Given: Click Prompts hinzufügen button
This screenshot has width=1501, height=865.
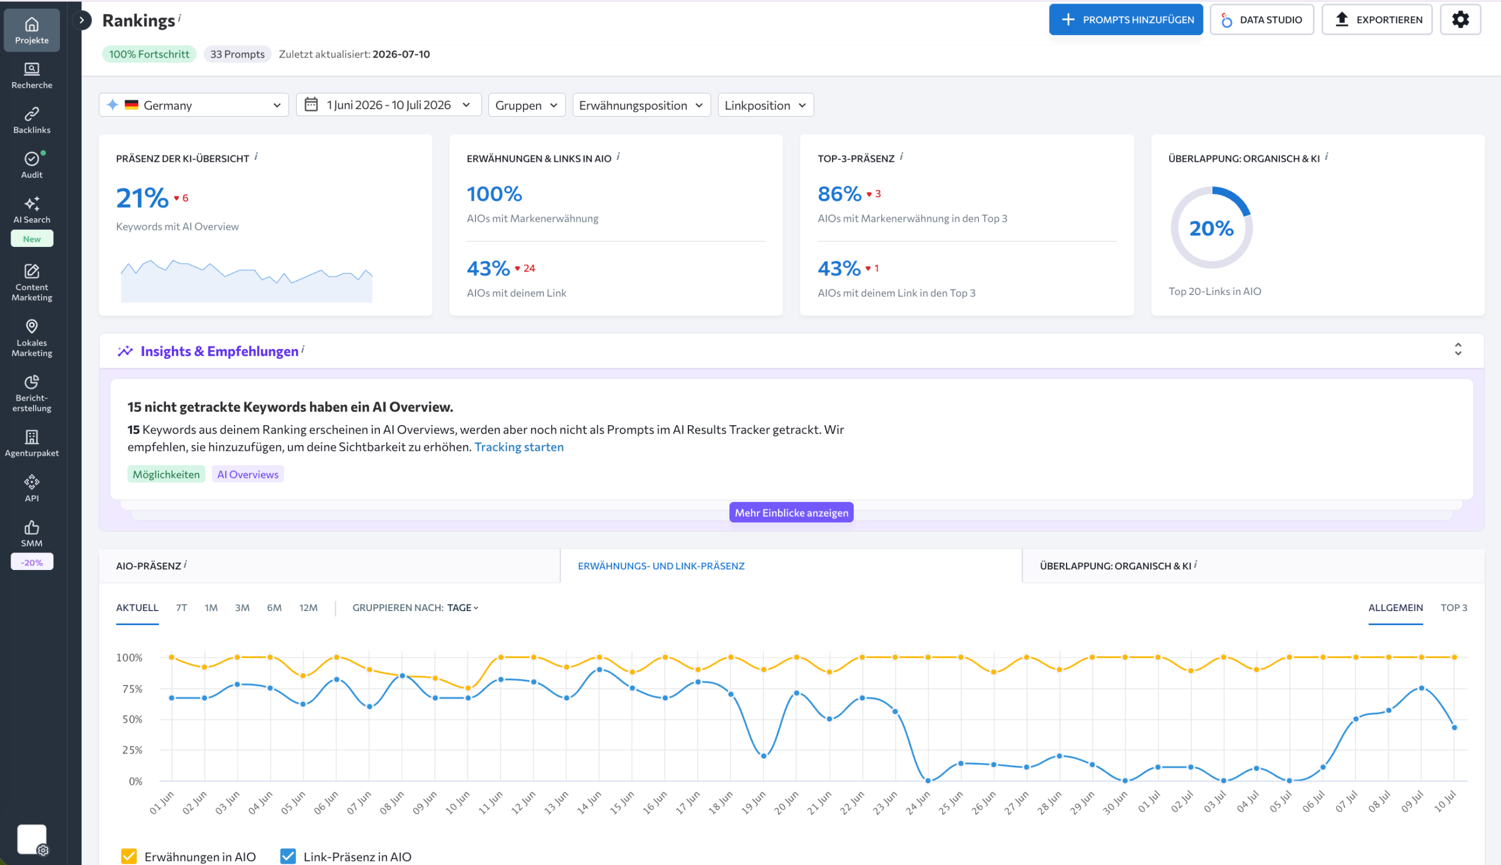Looking at the screenshot, I should 1126,19.
